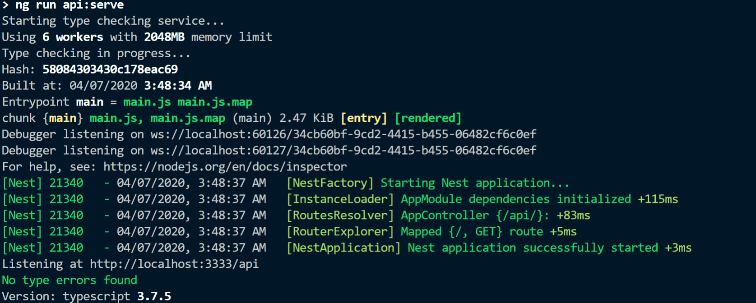
Task: Click 'main.js.map' on the Entrypoint line
Action: (215, 102)
